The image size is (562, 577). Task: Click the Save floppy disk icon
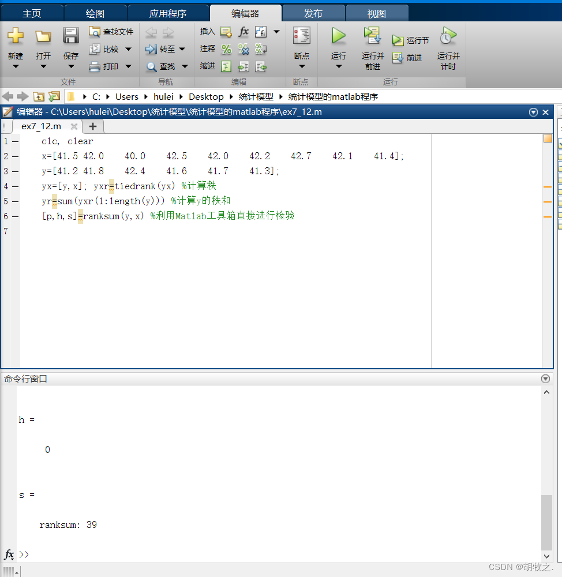[x=70, y=36]
